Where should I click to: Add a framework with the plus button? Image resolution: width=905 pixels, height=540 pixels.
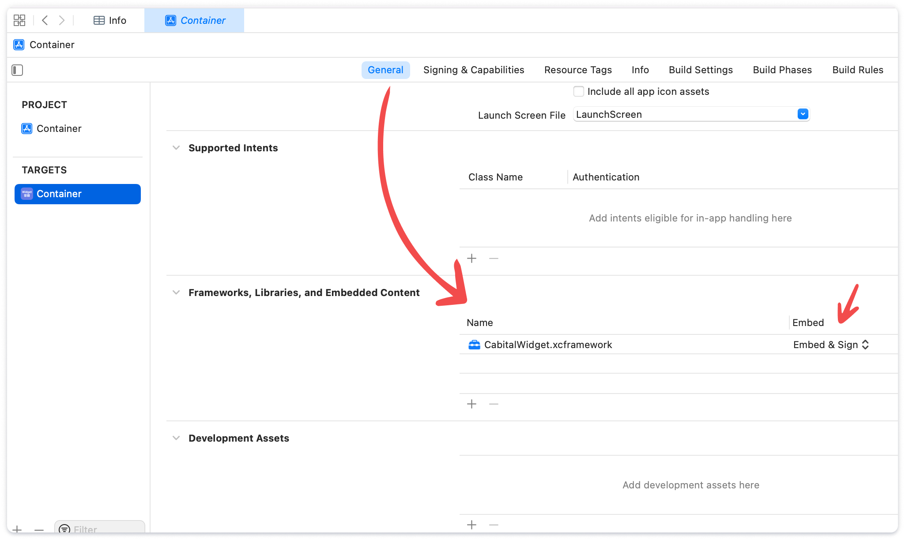(x=472, y=404)
